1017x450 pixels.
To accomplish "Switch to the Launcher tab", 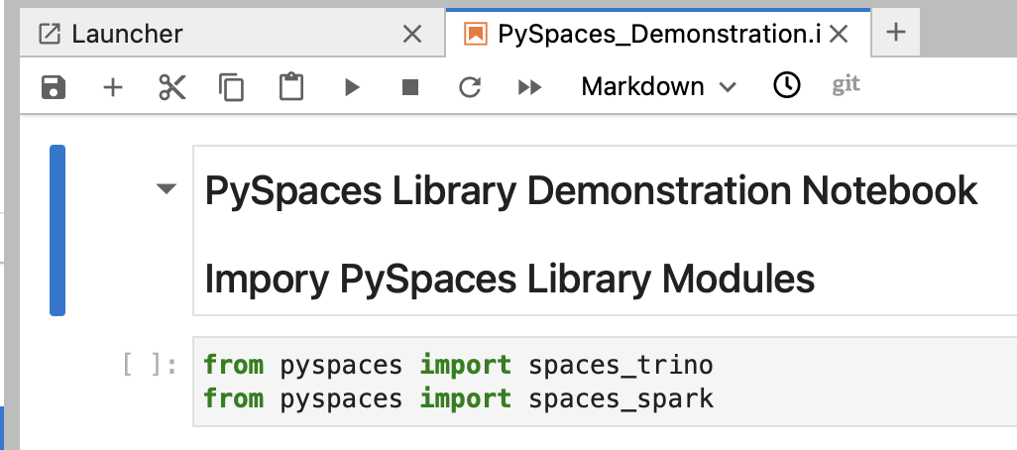I will coord(127,34).
